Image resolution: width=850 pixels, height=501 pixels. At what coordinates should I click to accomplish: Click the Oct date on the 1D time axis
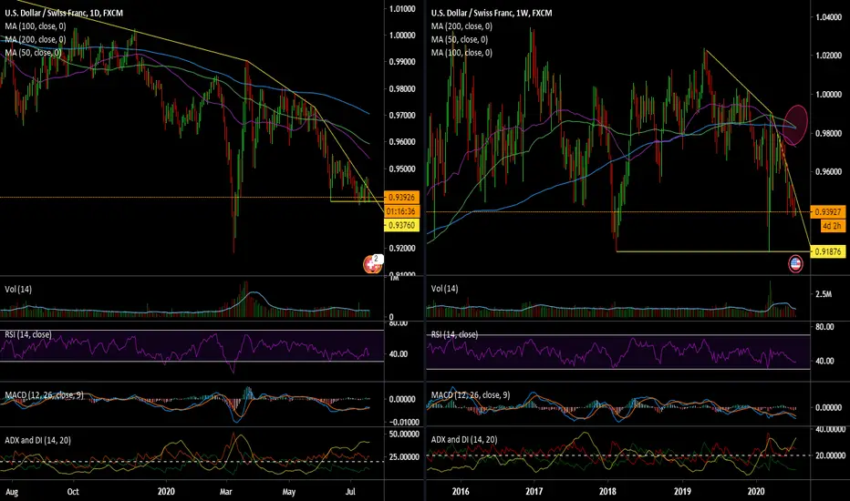73,492
